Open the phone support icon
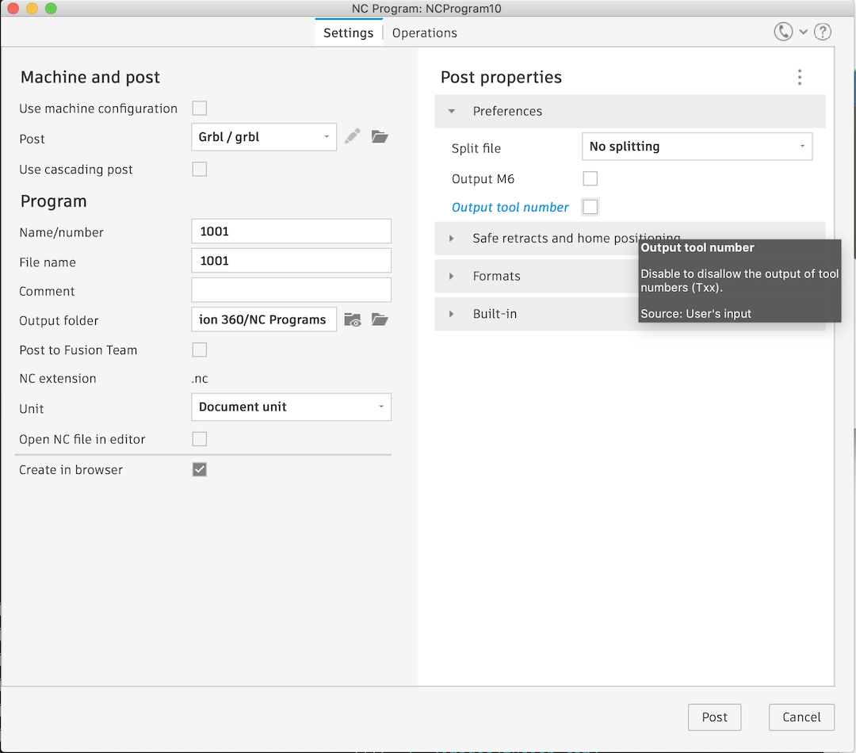 coord(783,32)
